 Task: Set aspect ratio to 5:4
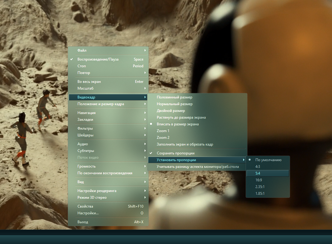click(x=268, y=173)
